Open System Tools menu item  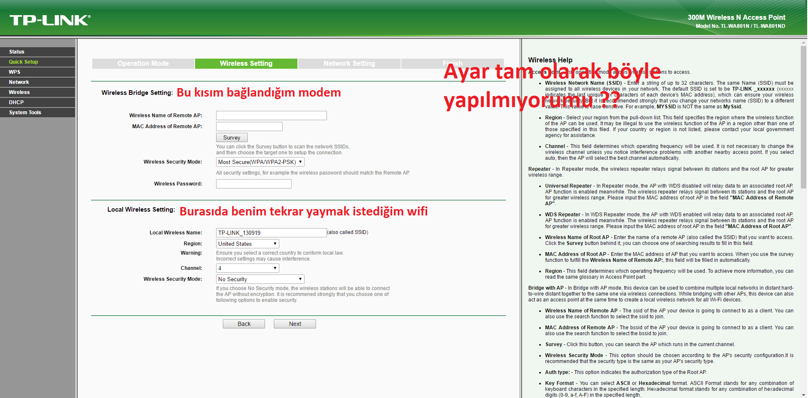pyautogui.click(x=37, y=113)
